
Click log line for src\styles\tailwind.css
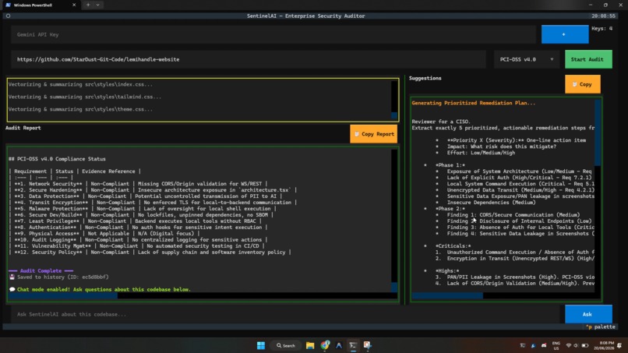coord(85,97)
